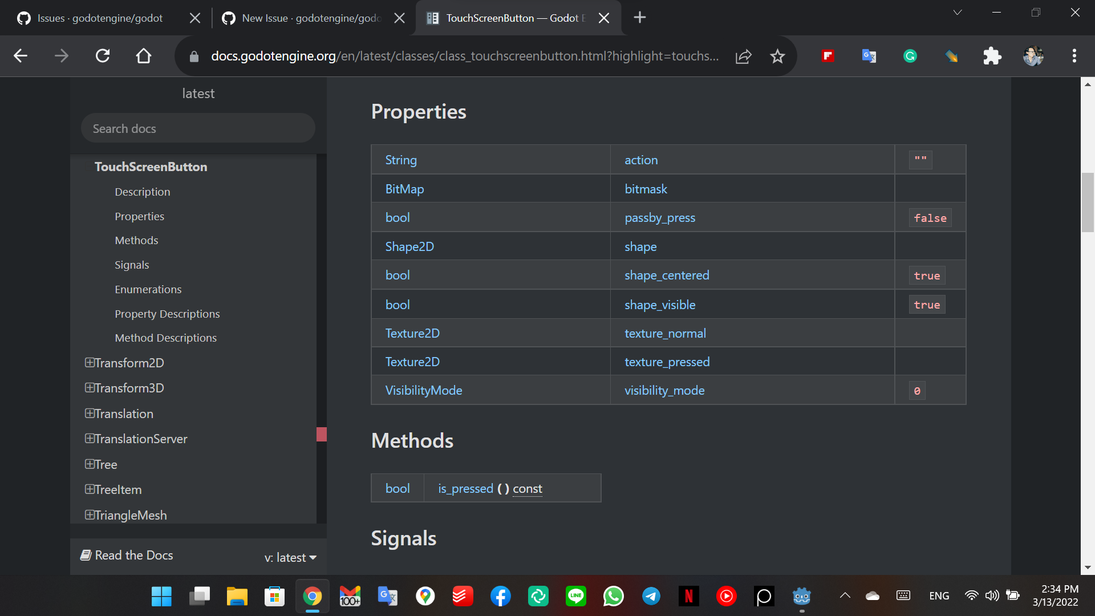
Task: Bookmark this page with the star icon
Action: 777,56
